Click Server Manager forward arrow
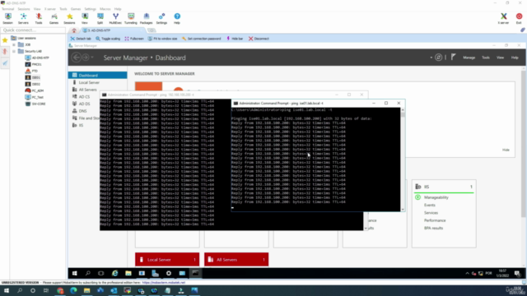527x296 pixels. 86,58
